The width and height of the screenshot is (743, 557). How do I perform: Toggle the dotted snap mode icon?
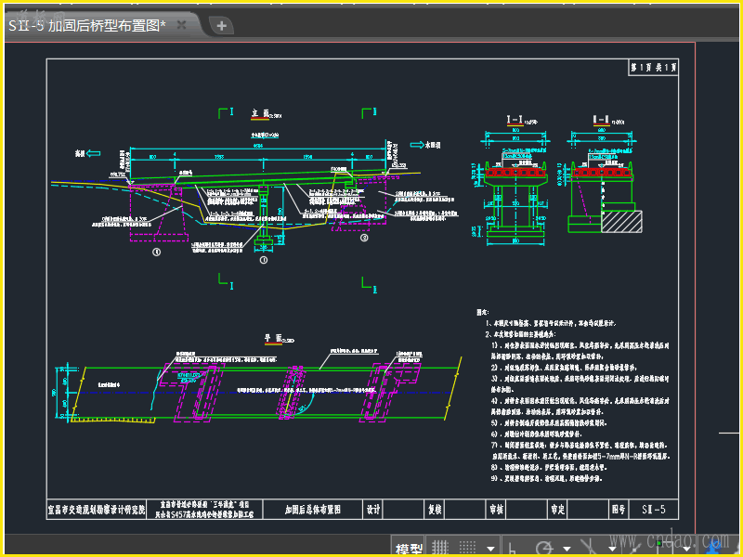tap(467, 548)
